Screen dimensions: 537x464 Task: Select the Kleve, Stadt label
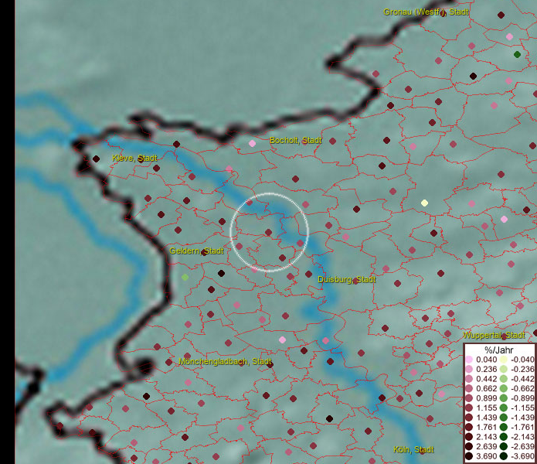[135, 158]
